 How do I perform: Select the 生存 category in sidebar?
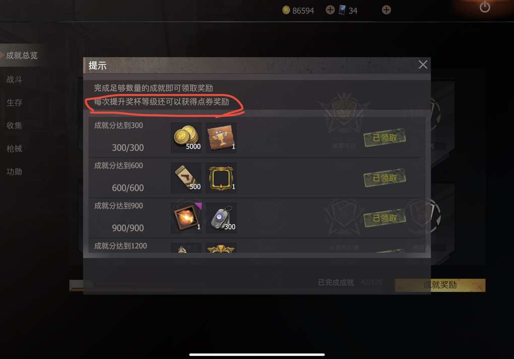point(14,103)
